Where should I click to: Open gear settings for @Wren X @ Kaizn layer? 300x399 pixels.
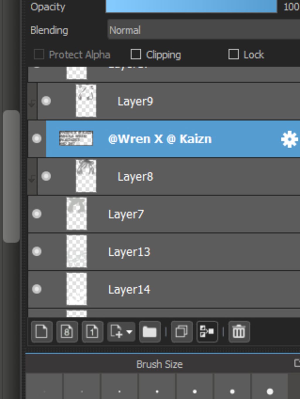(x=289, y=139)
